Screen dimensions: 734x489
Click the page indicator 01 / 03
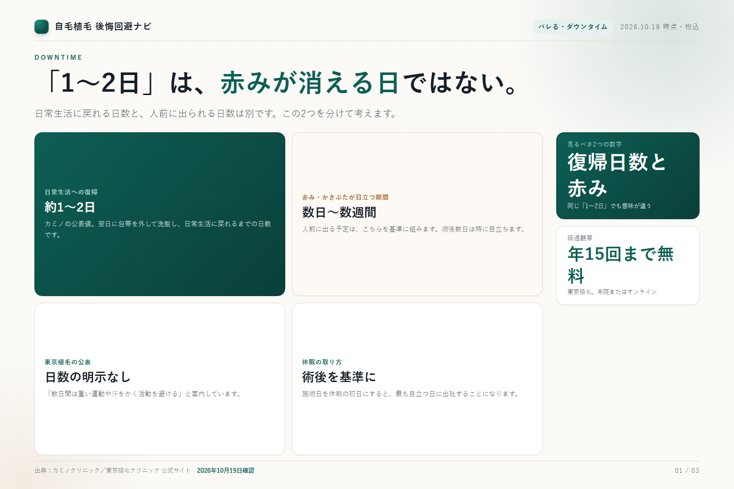[687, 470]
